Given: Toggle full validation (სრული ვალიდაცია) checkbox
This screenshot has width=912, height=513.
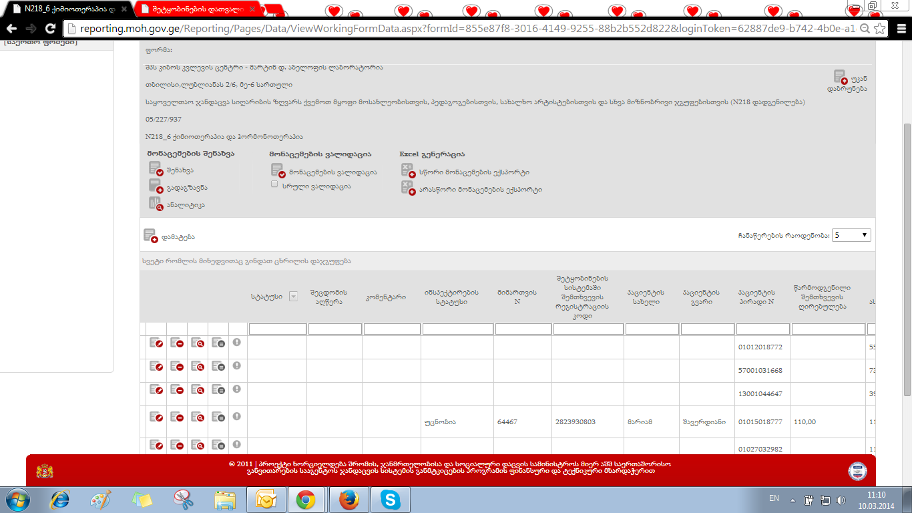Looking at the screenshot, I should tap(274, 184).
